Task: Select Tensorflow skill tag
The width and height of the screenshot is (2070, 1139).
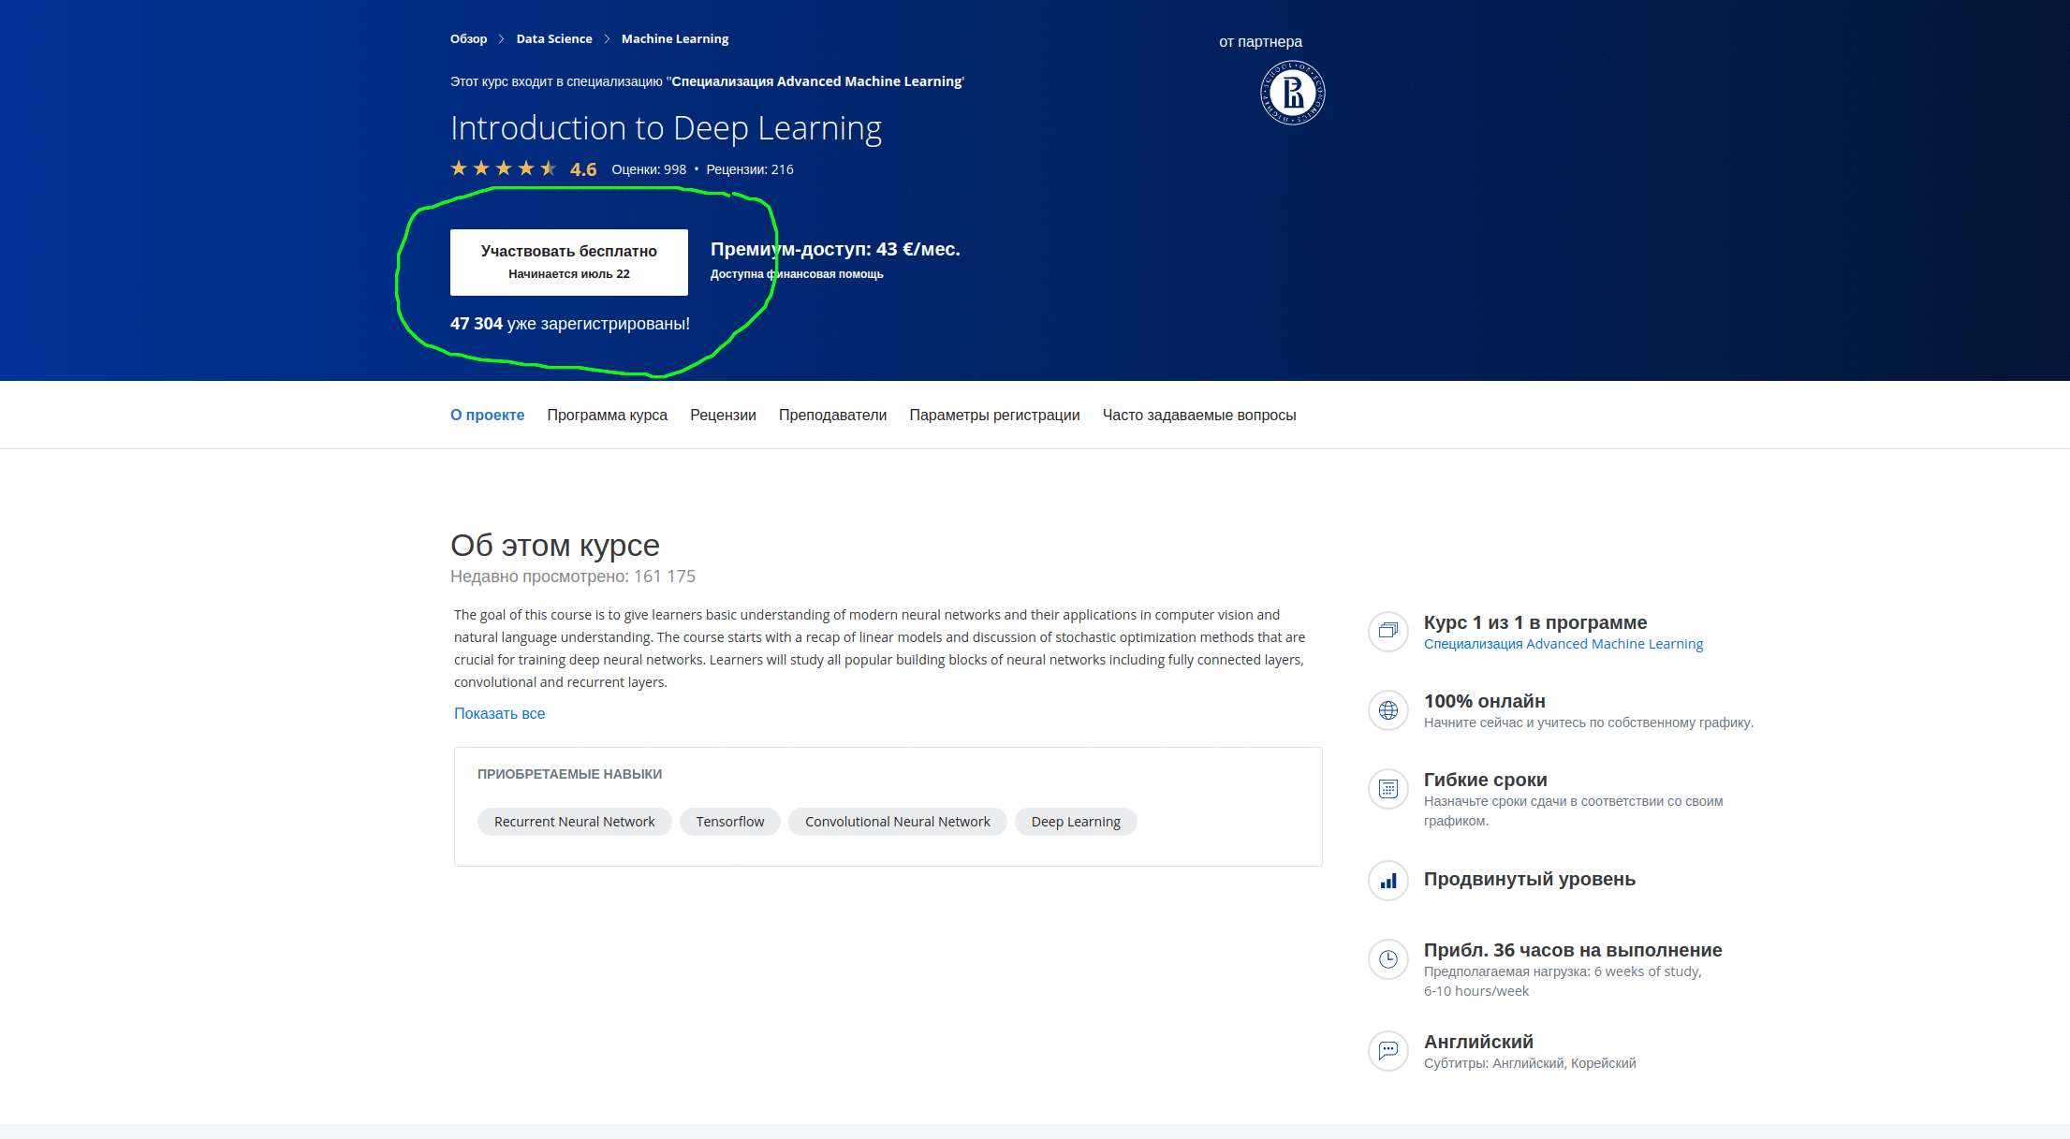Action: [729, 822]
